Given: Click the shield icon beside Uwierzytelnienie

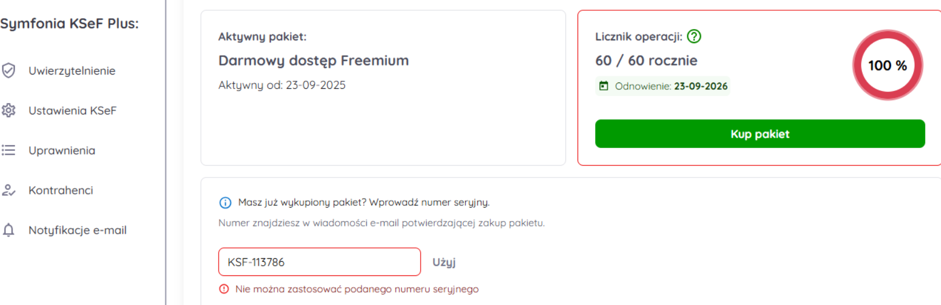Looking at the screenshot, I should point(9,71).
